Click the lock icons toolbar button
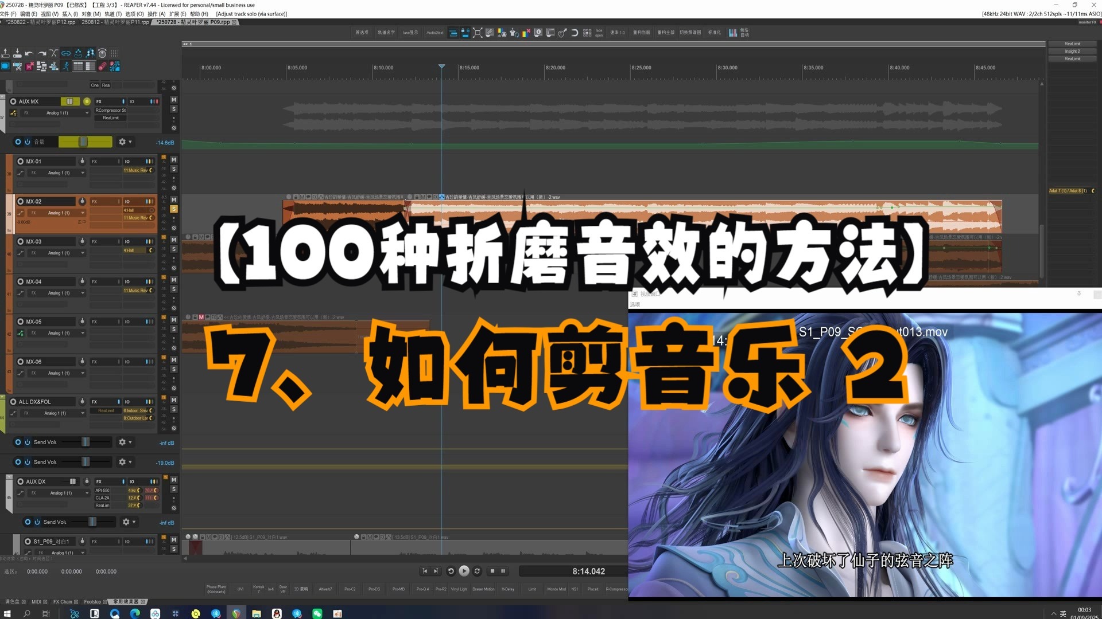 point(465,33)
